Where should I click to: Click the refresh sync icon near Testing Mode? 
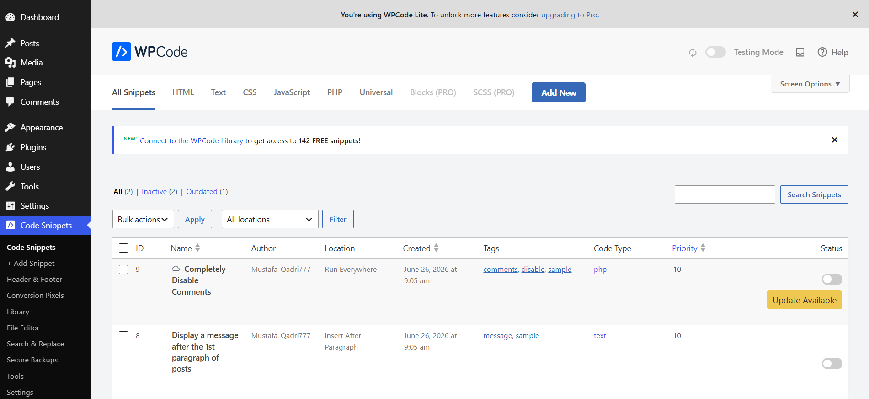pyautogui.click(x=693, y=53)
